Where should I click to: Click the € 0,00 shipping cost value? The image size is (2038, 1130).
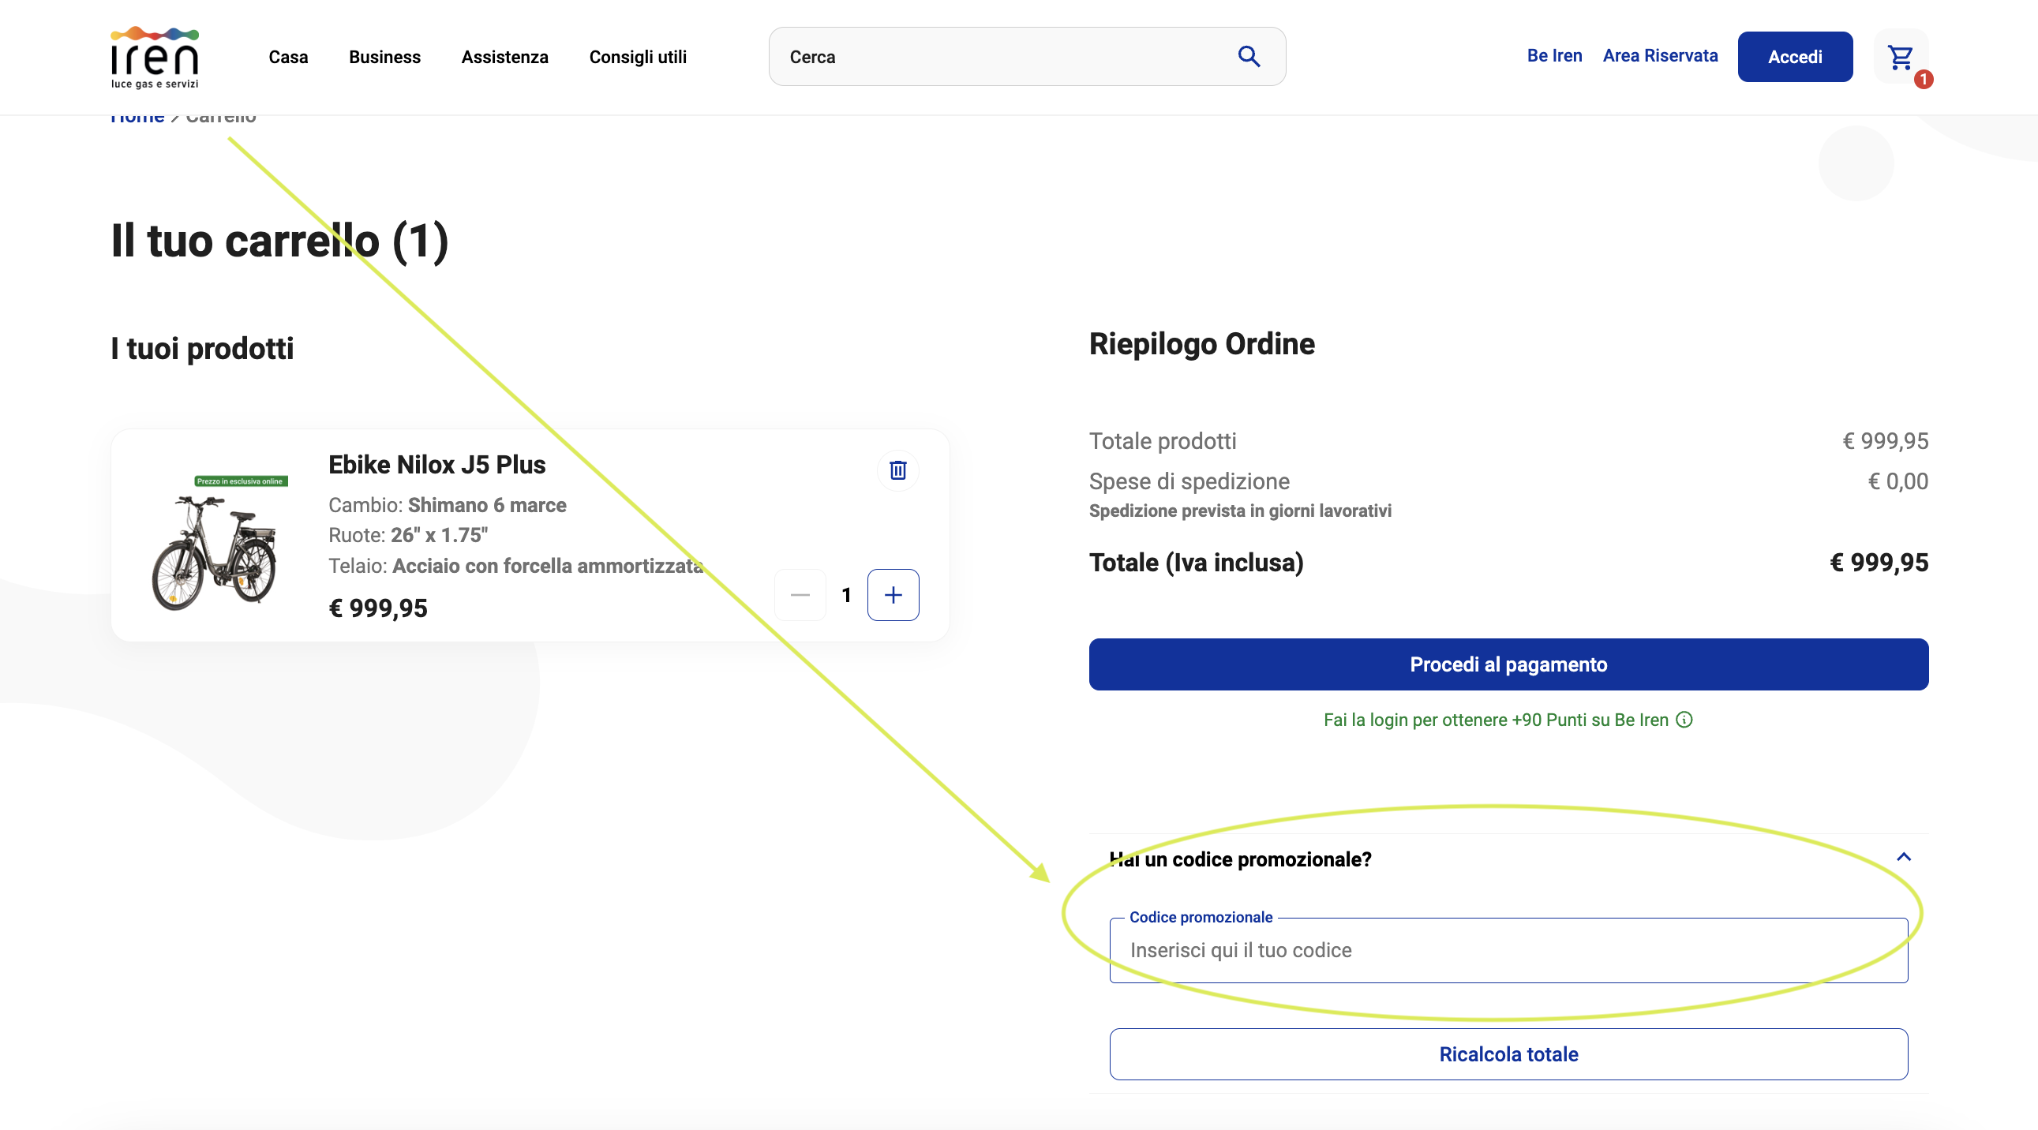tap(1898, 481)
